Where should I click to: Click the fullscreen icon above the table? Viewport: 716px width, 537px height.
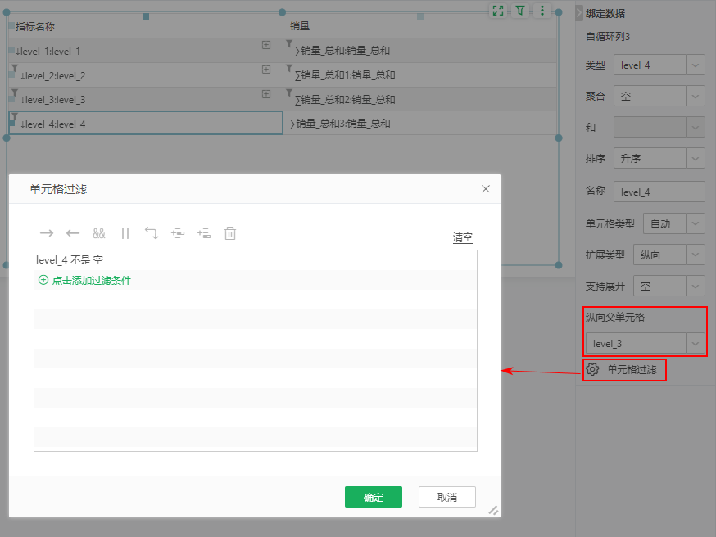tap(498, 11)
